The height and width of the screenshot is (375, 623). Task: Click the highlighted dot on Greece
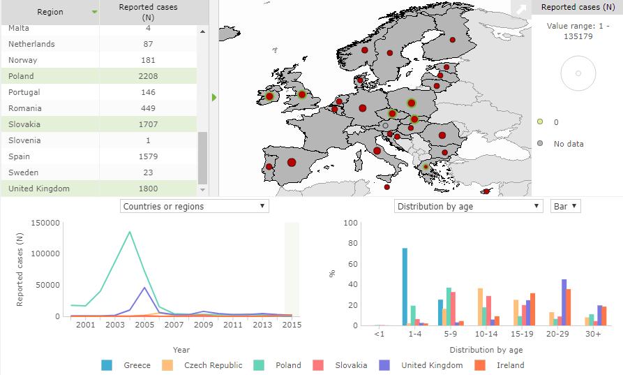click(426, 167)
